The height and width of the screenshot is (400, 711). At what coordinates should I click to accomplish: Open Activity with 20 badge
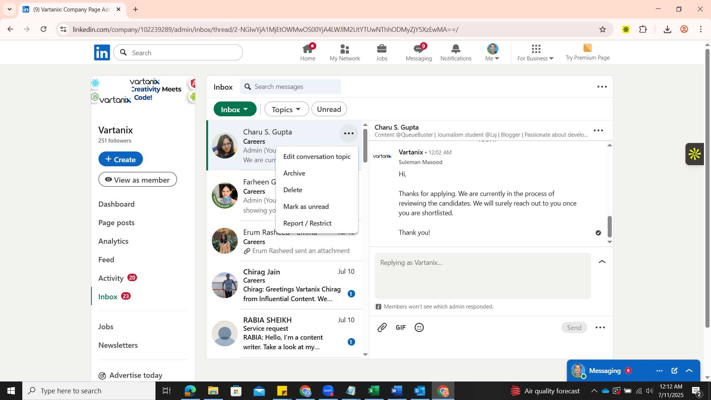(x=118, y=278)
